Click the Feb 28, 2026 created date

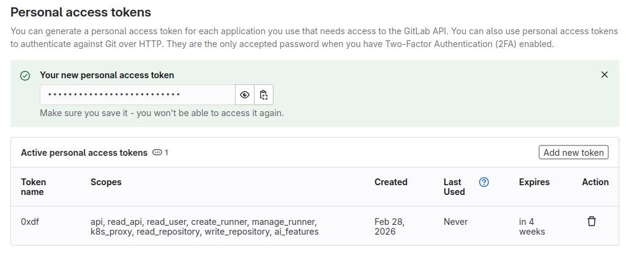[389, 227]
